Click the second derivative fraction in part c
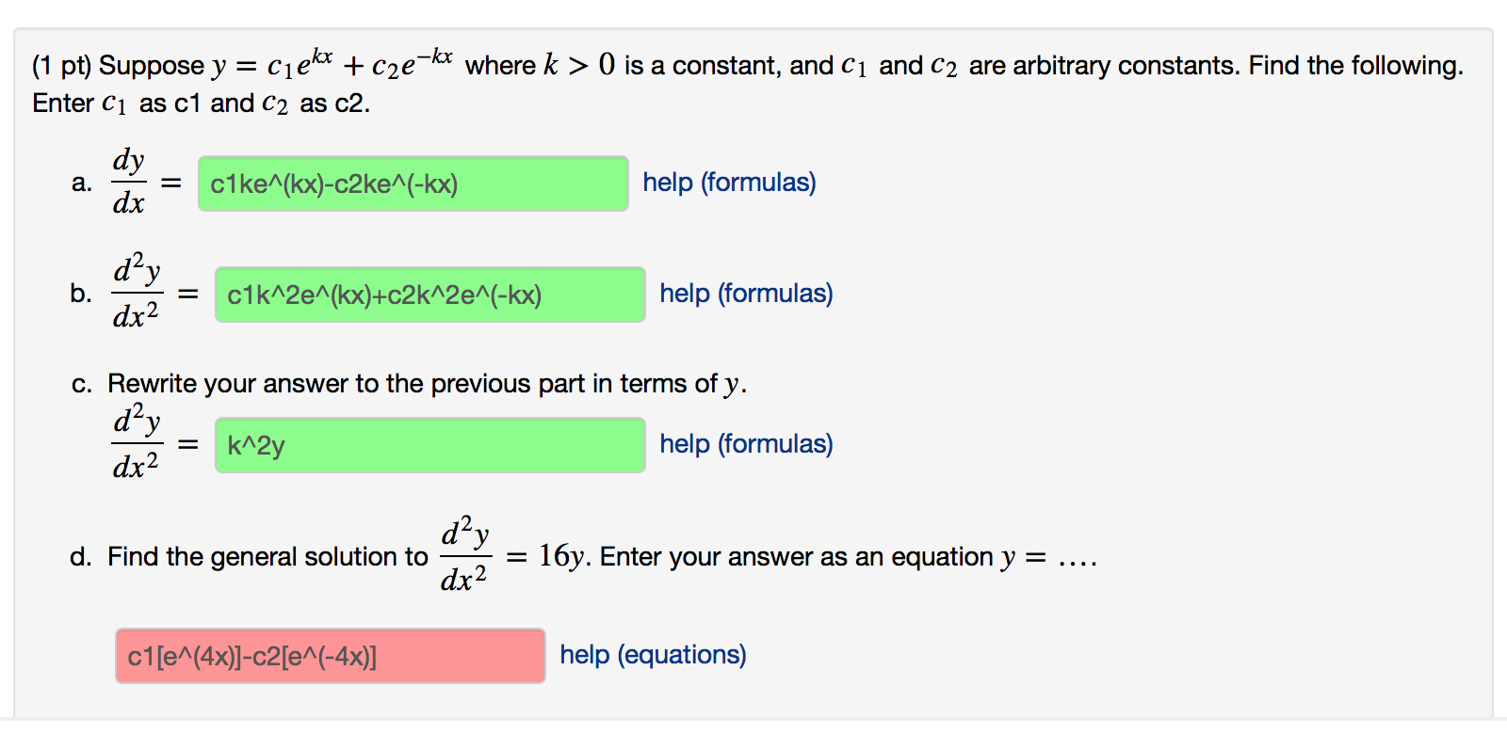This screenshot has height=734, width=1507. (137, 443)
